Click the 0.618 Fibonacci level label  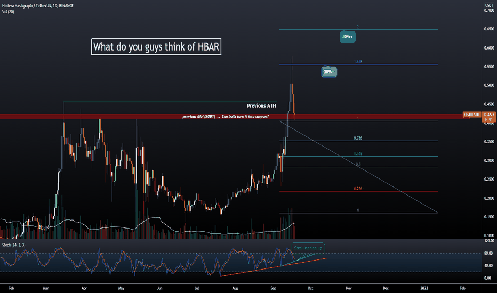point(358,153)
